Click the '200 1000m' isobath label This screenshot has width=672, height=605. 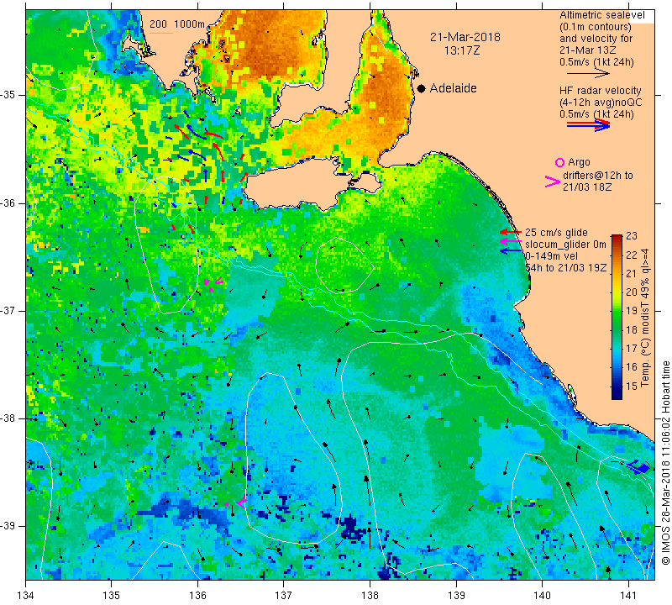[x=177, y=24]
